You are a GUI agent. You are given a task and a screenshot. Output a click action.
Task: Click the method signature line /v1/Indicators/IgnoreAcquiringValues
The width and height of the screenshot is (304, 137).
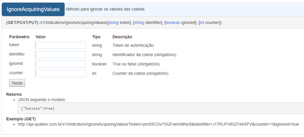pos(114,22)
